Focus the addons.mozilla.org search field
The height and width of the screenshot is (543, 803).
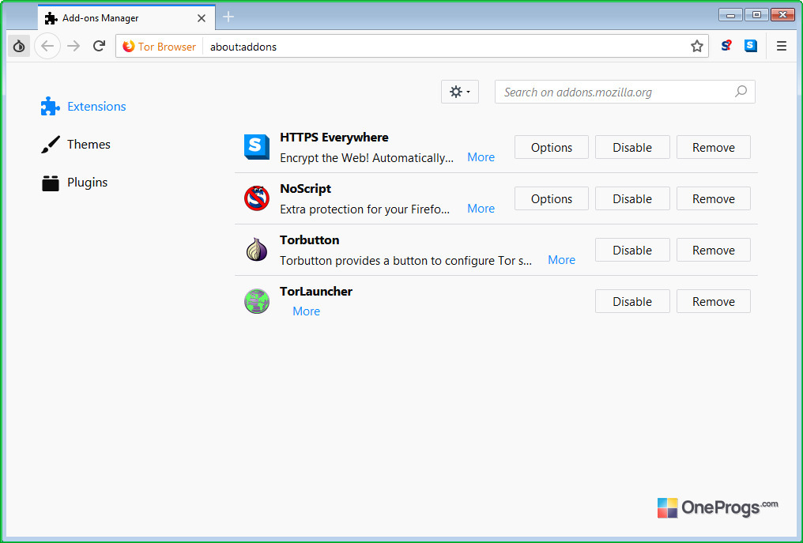[625, 92]
